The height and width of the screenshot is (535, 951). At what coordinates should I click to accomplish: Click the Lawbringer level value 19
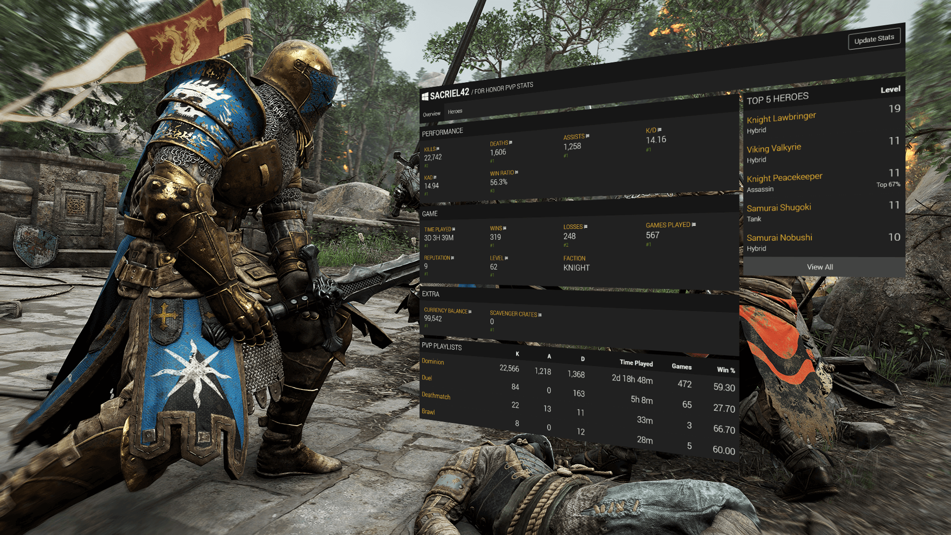[x=894, y=108]
